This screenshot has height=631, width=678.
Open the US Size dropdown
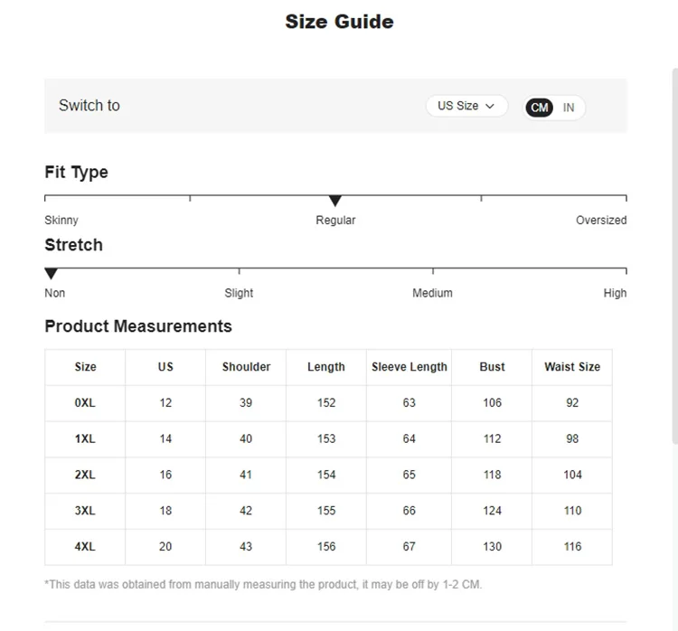466,106
